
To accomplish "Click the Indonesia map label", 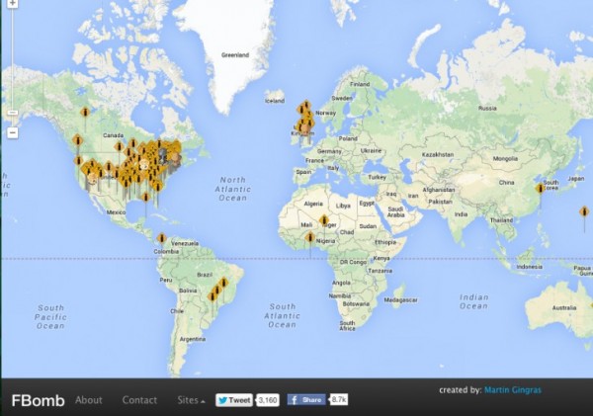I will click(530, 267).
